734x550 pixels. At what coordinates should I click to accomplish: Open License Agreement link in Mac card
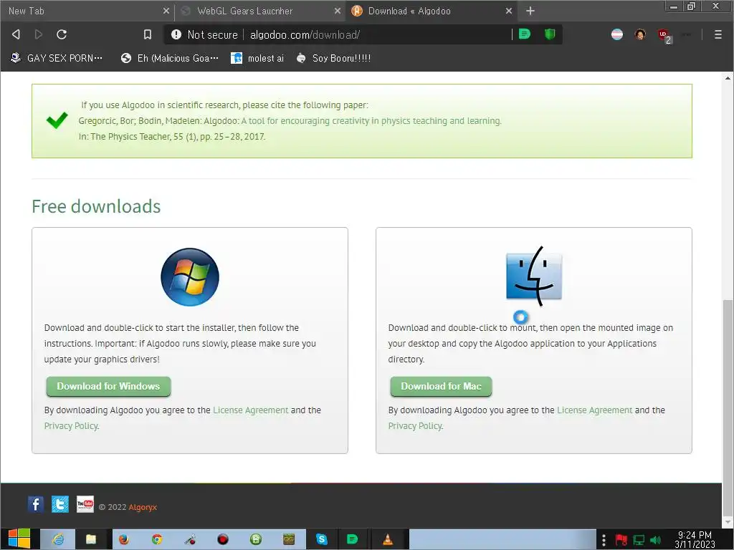click(594, 410)
